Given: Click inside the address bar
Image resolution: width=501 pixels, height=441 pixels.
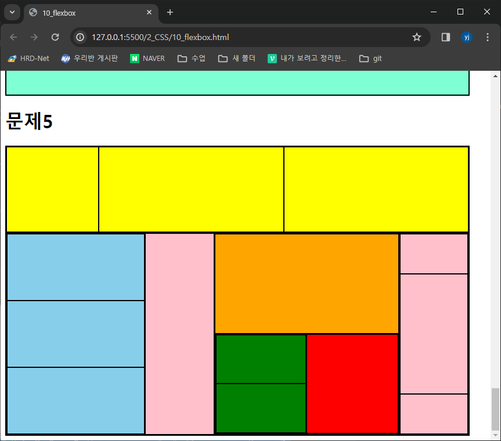Looking at the screenshot, I should coord(232,37).
